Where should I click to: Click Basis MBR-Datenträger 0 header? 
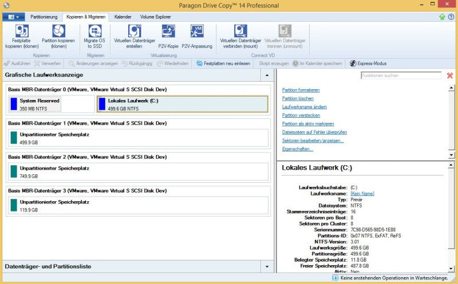[88, 90]
